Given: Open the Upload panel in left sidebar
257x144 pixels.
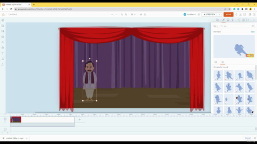Looking at the screenshot, I should [3, 64].
